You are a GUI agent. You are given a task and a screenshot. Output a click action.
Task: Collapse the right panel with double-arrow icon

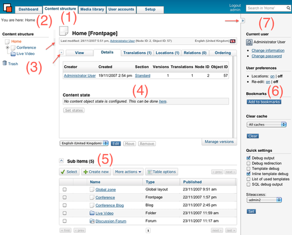point(243,21)
